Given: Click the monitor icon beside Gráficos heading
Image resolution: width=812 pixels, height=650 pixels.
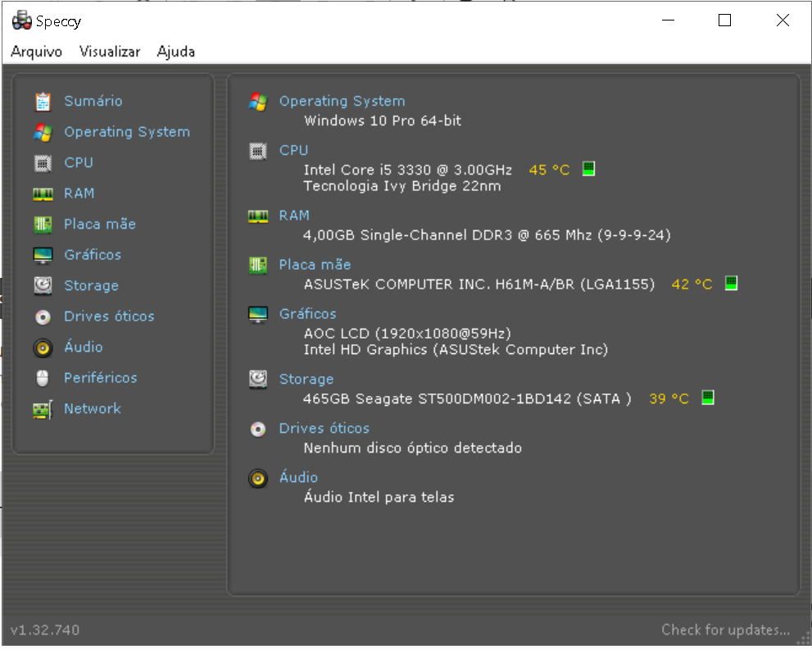Looking at the screenshot, I should pyautogui.click(x=258, y=315).
